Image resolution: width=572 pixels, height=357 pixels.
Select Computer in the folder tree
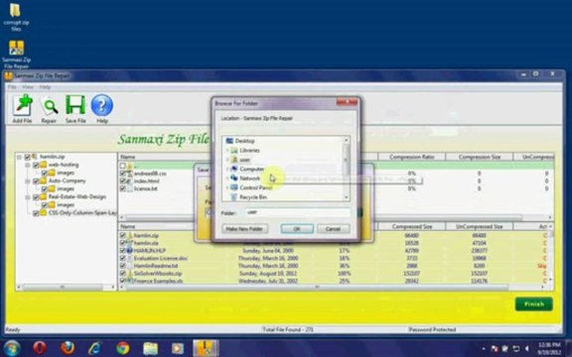pyautogui.click(x=251, y=169)
